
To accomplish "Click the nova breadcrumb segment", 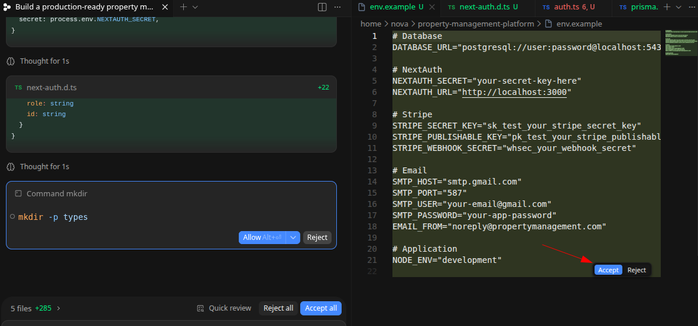I will point(400,24).
